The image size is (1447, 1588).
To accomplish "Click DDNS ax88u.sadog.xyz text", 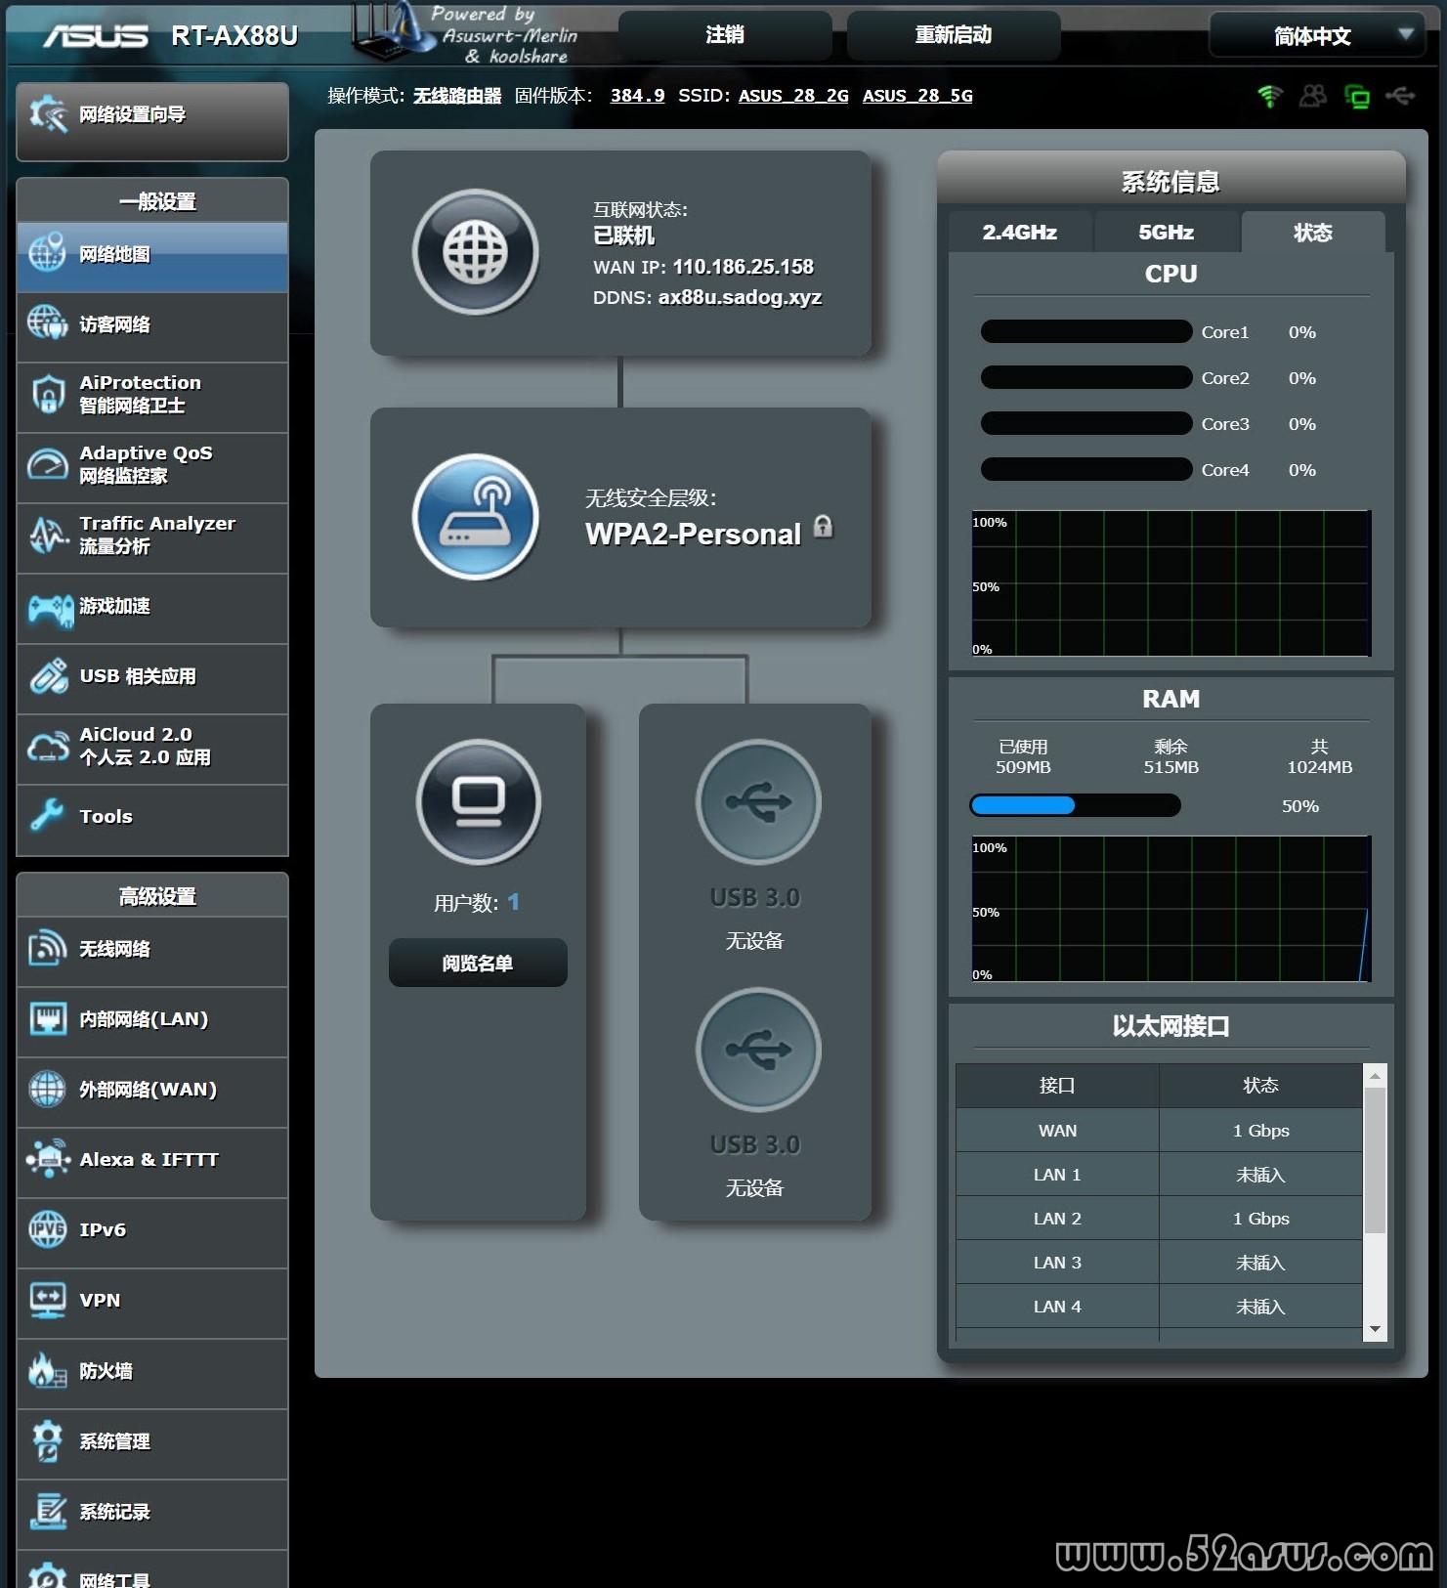I will click(740, 297).
